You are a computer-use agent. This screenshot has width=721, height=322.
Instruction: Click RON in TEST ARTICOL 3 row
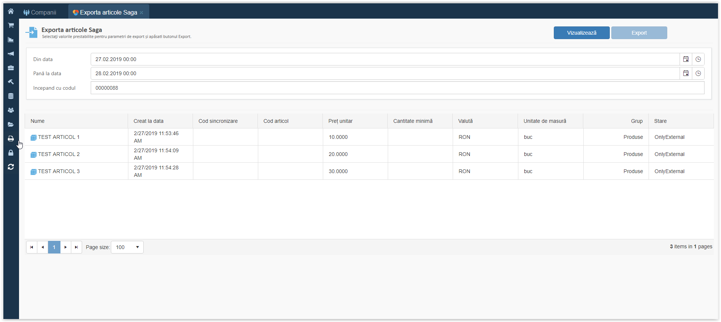pyautogui.click(x=464, y=171)
